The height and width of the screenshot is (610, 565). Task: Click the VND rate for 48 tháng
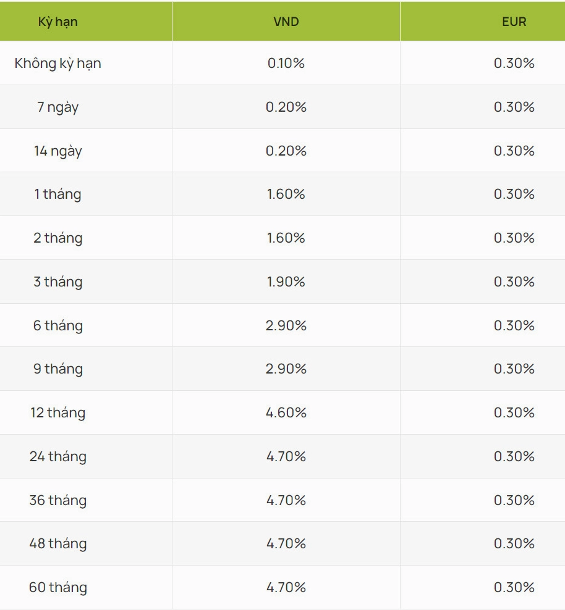point(286,543)
